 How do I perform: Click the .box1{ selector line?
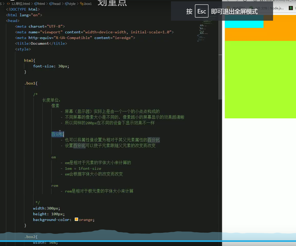[31, 83]
